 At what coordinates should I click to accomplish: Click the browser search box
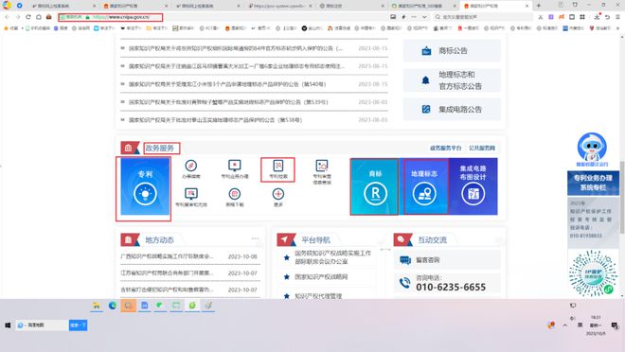[483, 17]
